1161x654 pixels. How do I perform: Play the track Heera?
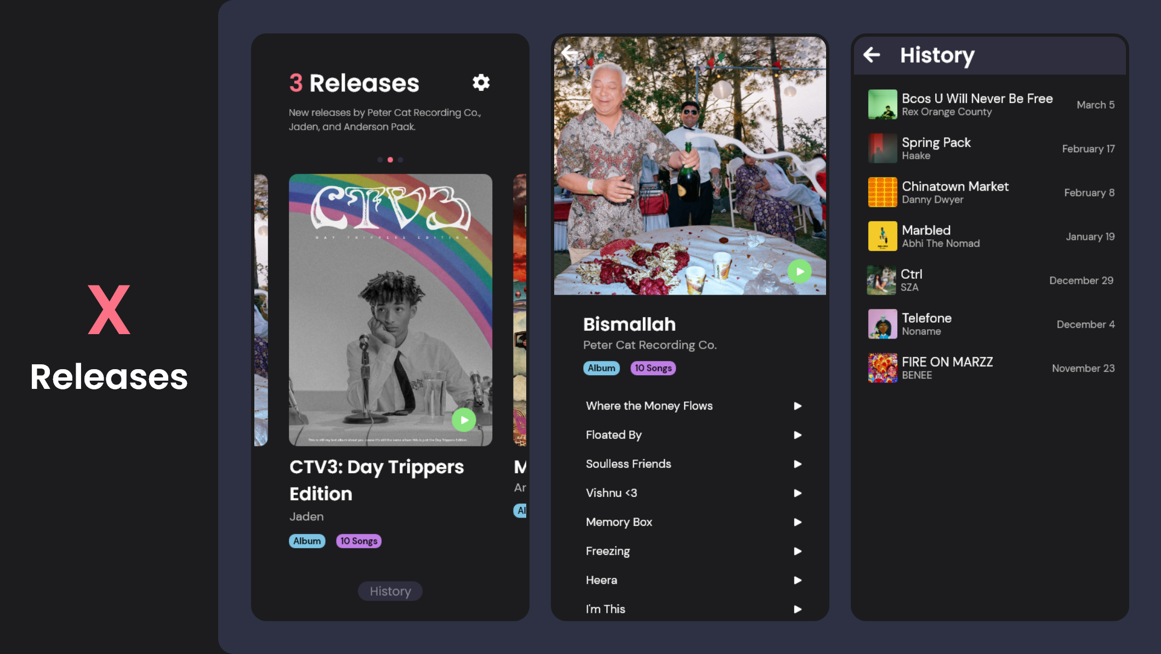click(x=798, y=580)
